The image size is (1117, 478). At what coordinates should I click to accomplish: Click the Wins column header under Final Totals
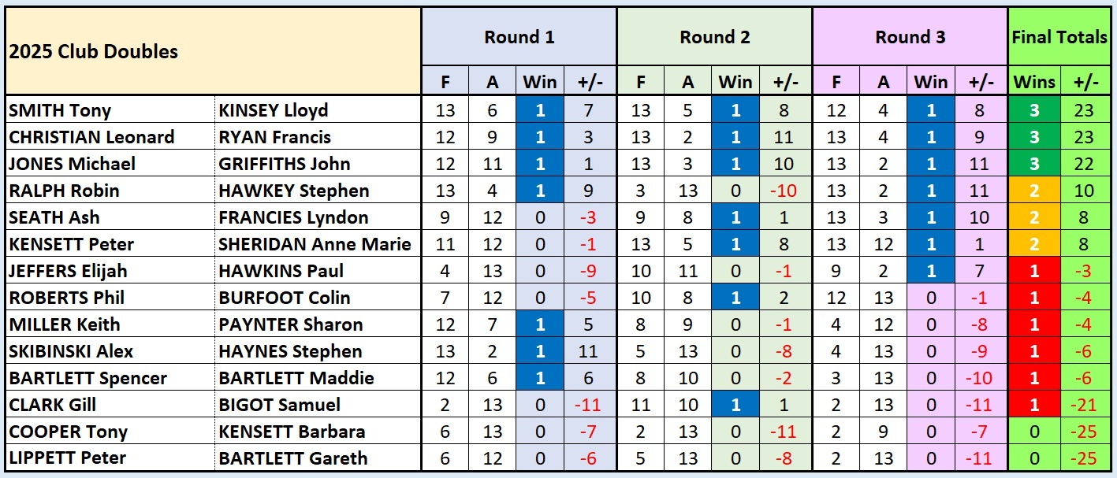coord(1033,81)
